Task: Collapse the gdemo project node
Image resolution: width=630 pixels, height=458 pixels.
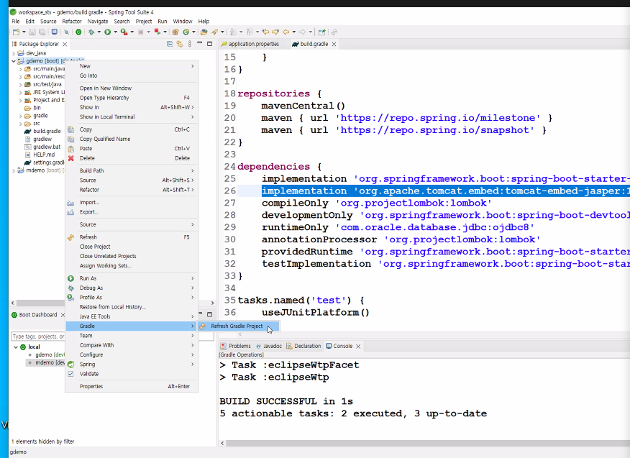Action: click(x=13, y=61)
